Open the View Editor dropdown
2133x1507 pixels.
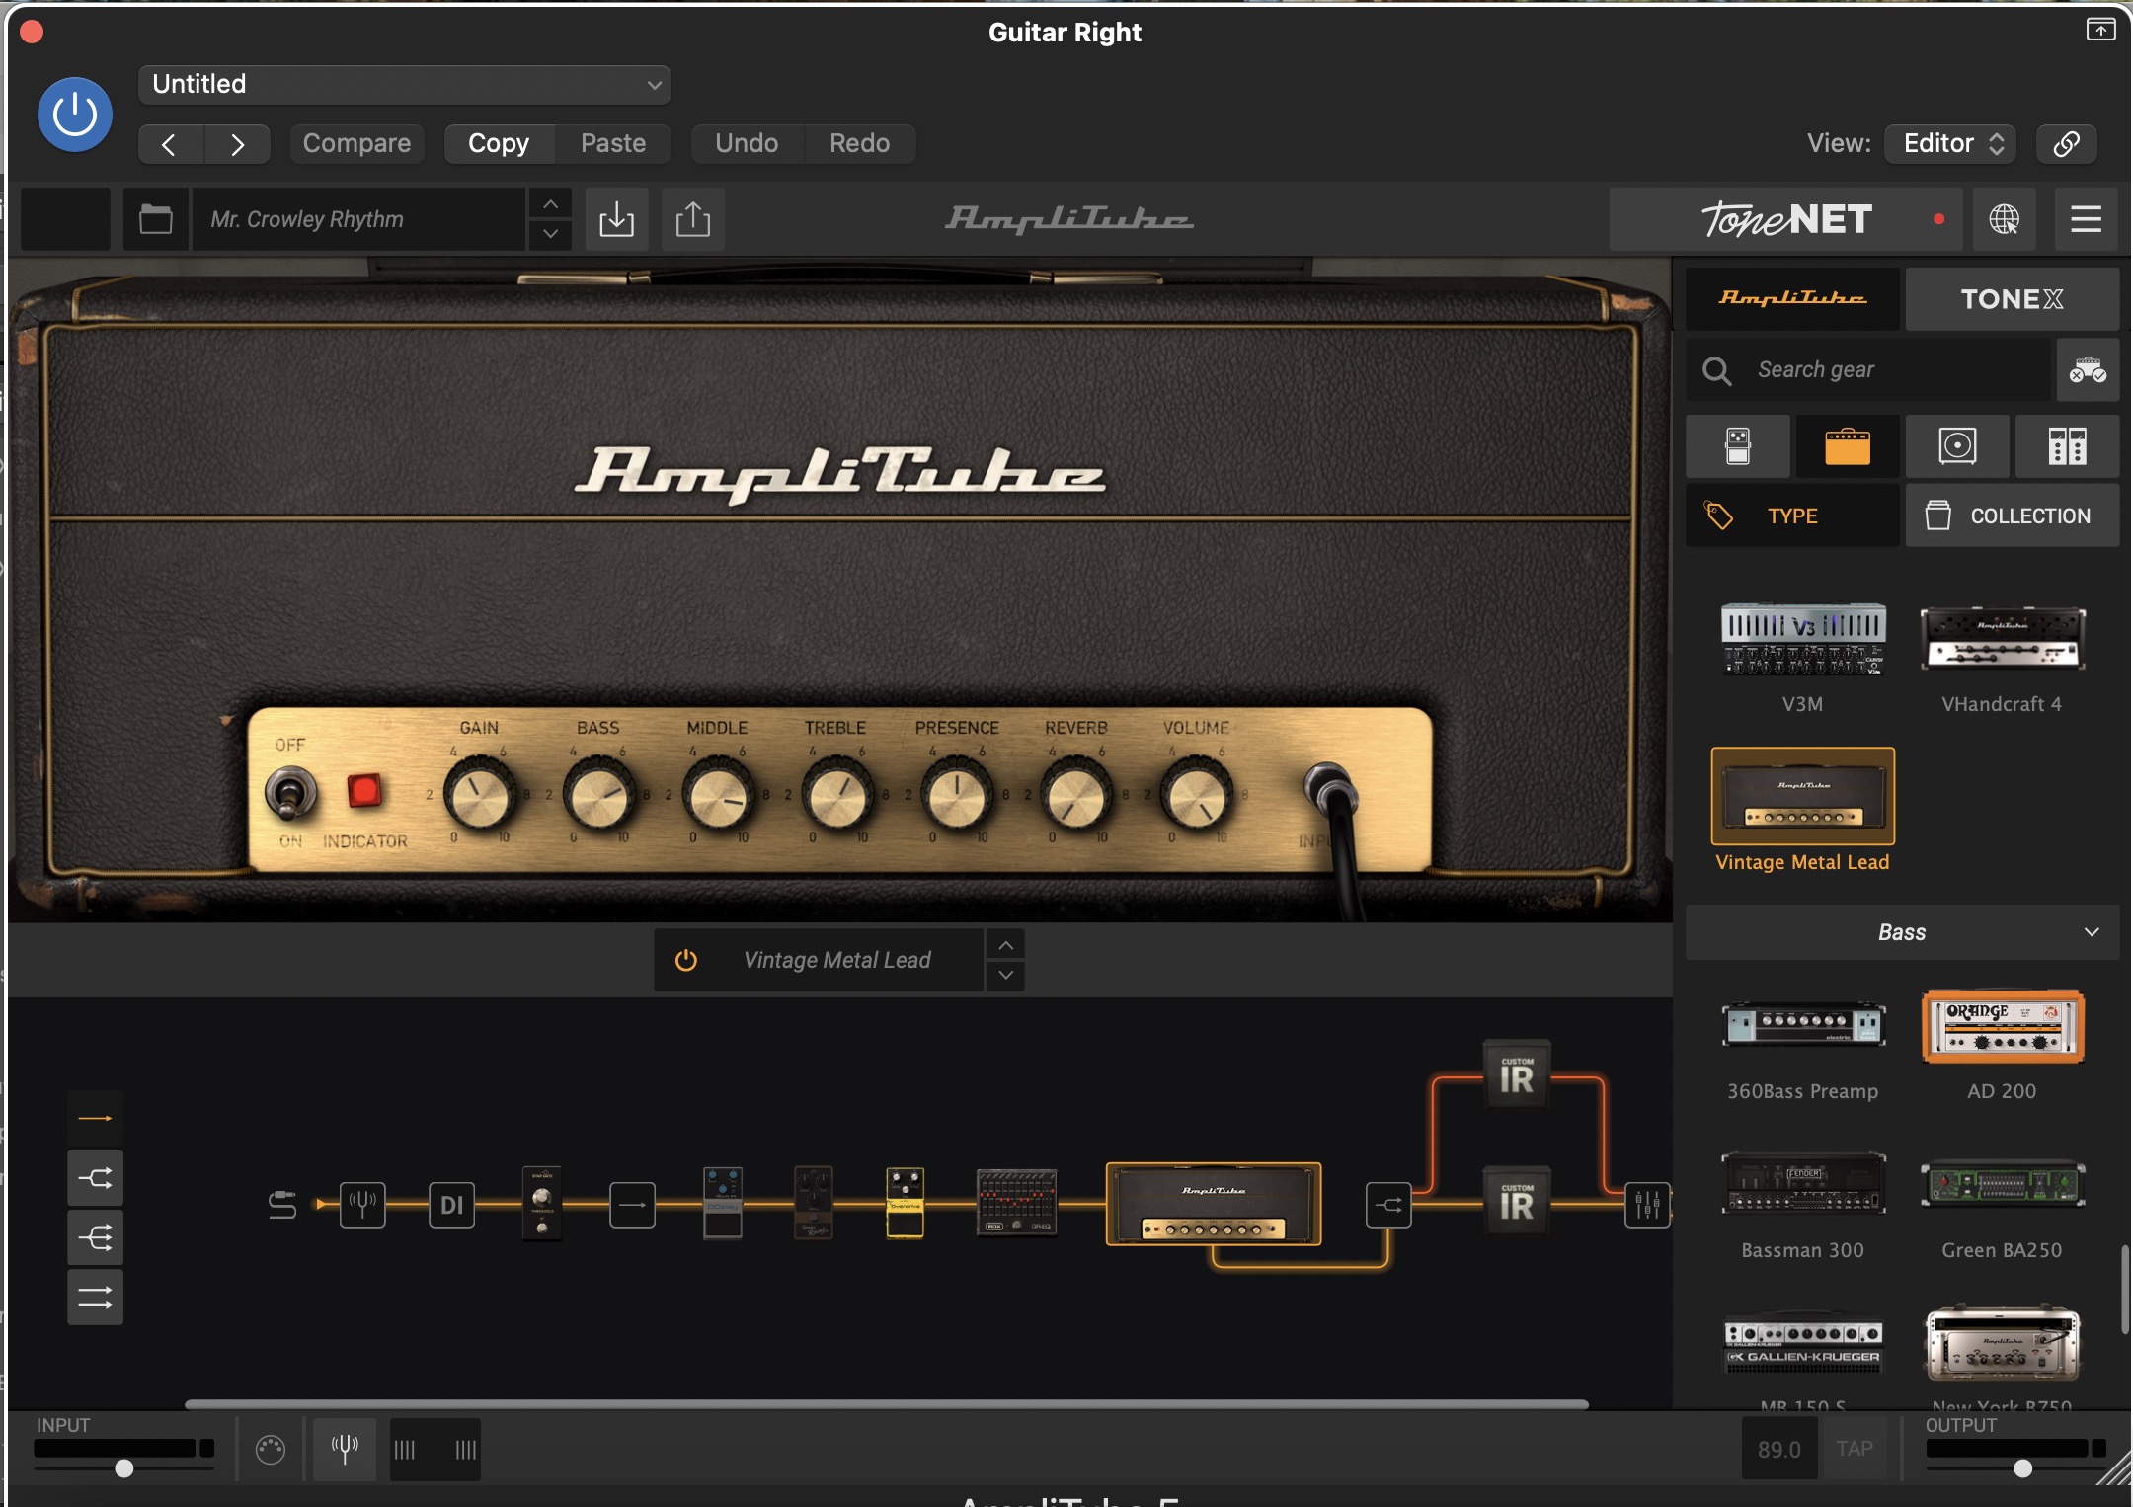coord(1950,144)
